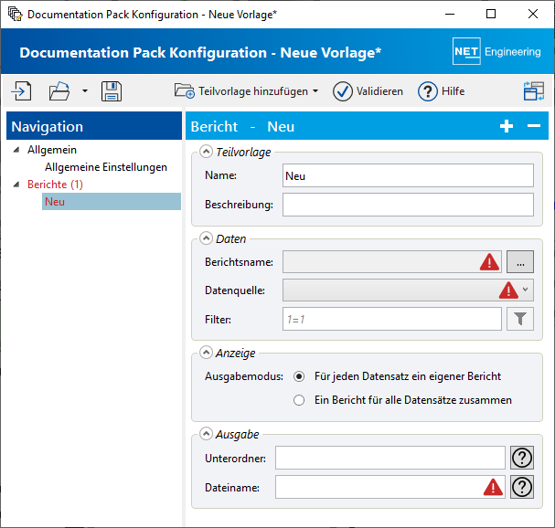
Task: Open Teilvorlage hinzufügen menu
Action: pyautogui.click(x=246, y=91)
